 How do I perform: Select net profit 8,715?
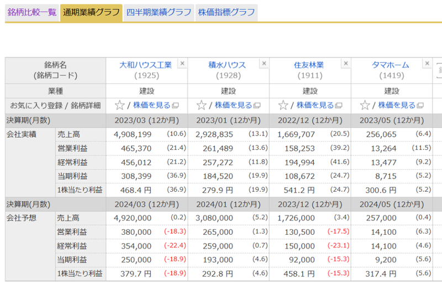[x=386, y=176]
